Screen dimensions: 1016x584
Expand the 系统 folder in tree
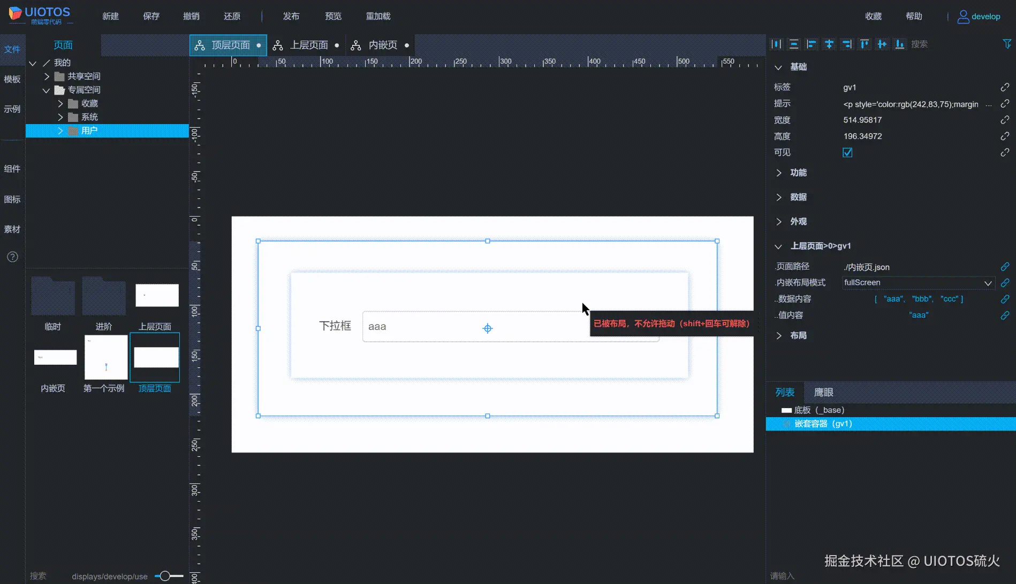[x=60, y=117]
